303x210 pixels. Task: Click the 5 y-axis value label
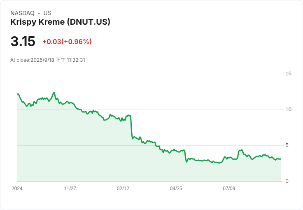[287, 145]
